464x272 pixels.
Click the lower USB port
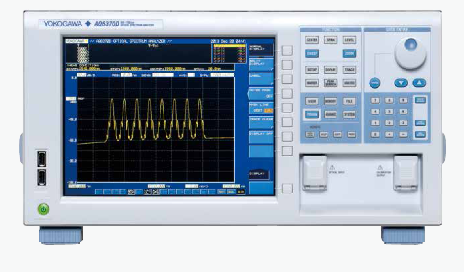(x=41, y=177)
